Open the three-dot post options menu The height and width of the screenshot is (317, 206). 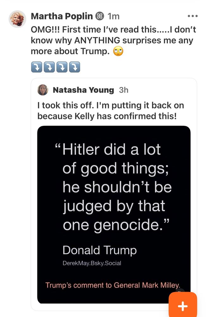point(192,16)
